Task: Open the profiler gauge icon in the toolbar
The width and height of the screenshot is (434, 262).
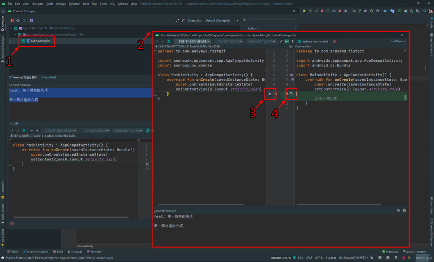Action: click(334, 11)
